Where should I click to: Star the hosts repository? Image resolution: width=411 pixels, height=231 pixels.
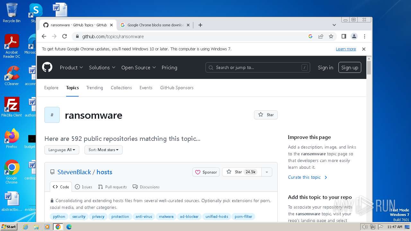(x=242, y=172)
